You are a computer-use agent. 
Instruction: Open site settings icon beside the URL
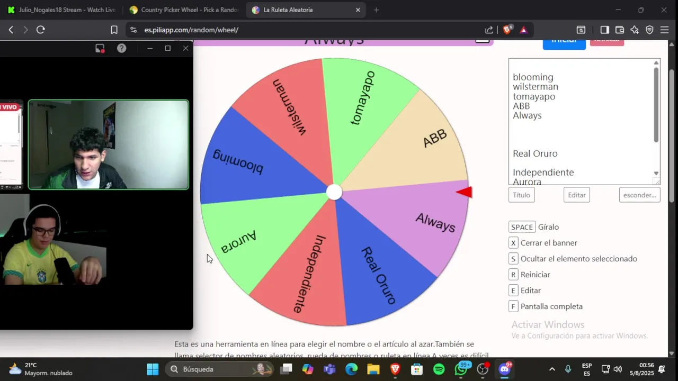(x=133, y=30)
